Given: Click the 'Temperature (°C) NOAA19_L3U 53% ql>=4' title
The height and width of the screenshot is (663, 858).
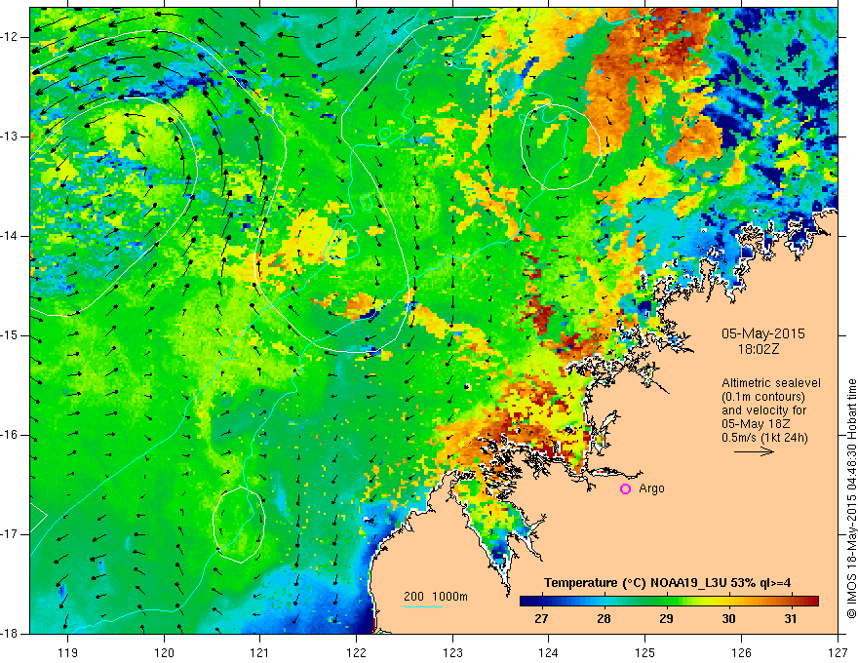Looking at the screenshot, I should point(667,583).
